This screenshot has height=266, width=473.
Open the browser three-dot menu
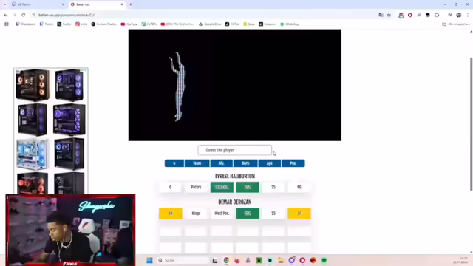pos(468,15)
